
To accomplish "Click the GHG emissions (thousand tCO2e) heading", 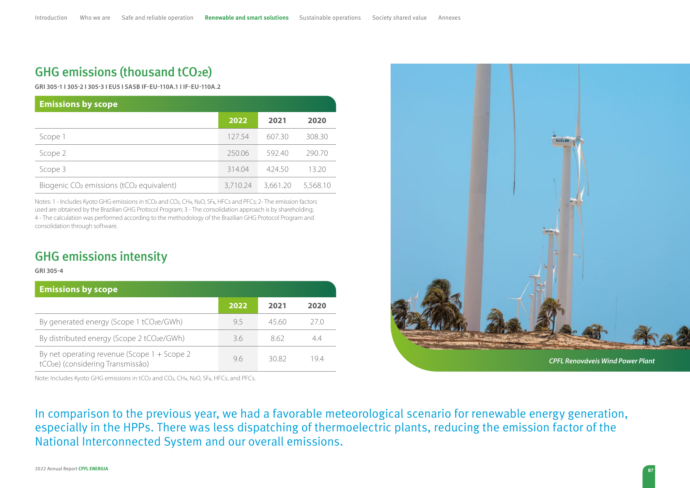I will [x=124, y=72].
